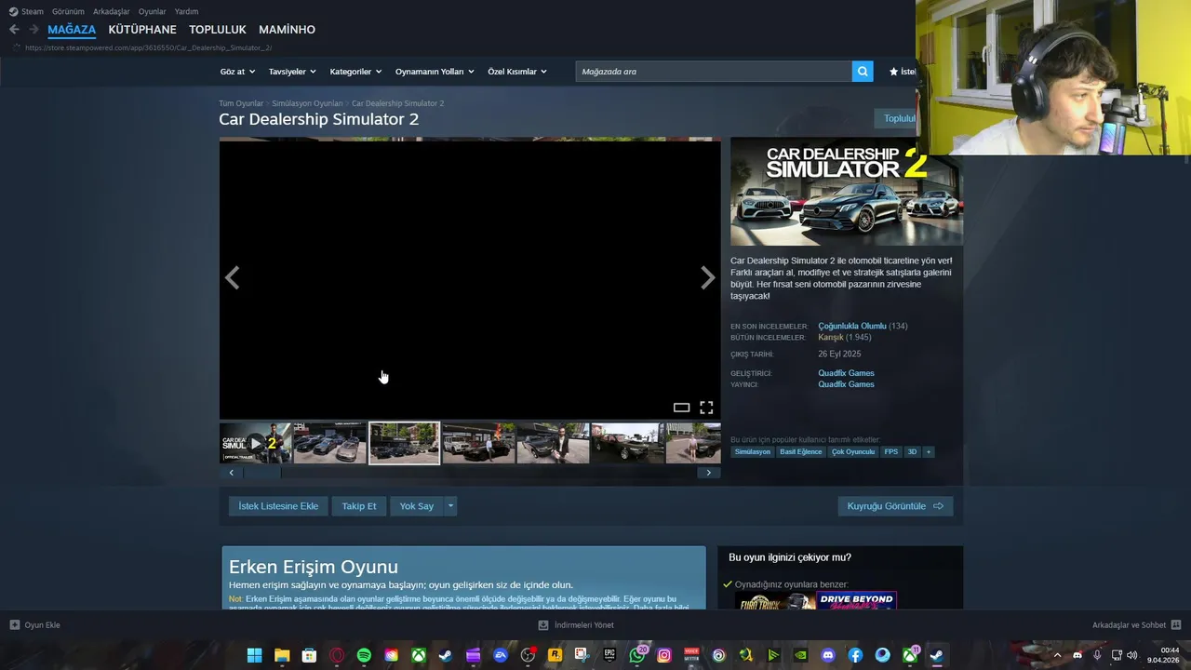
Task: Open Quadfix Games publisher link
Action: [846, 384]
